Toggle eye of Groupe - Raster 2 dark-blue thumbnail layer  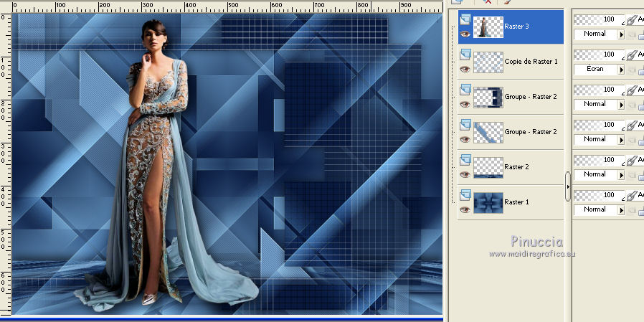(465, 104)
